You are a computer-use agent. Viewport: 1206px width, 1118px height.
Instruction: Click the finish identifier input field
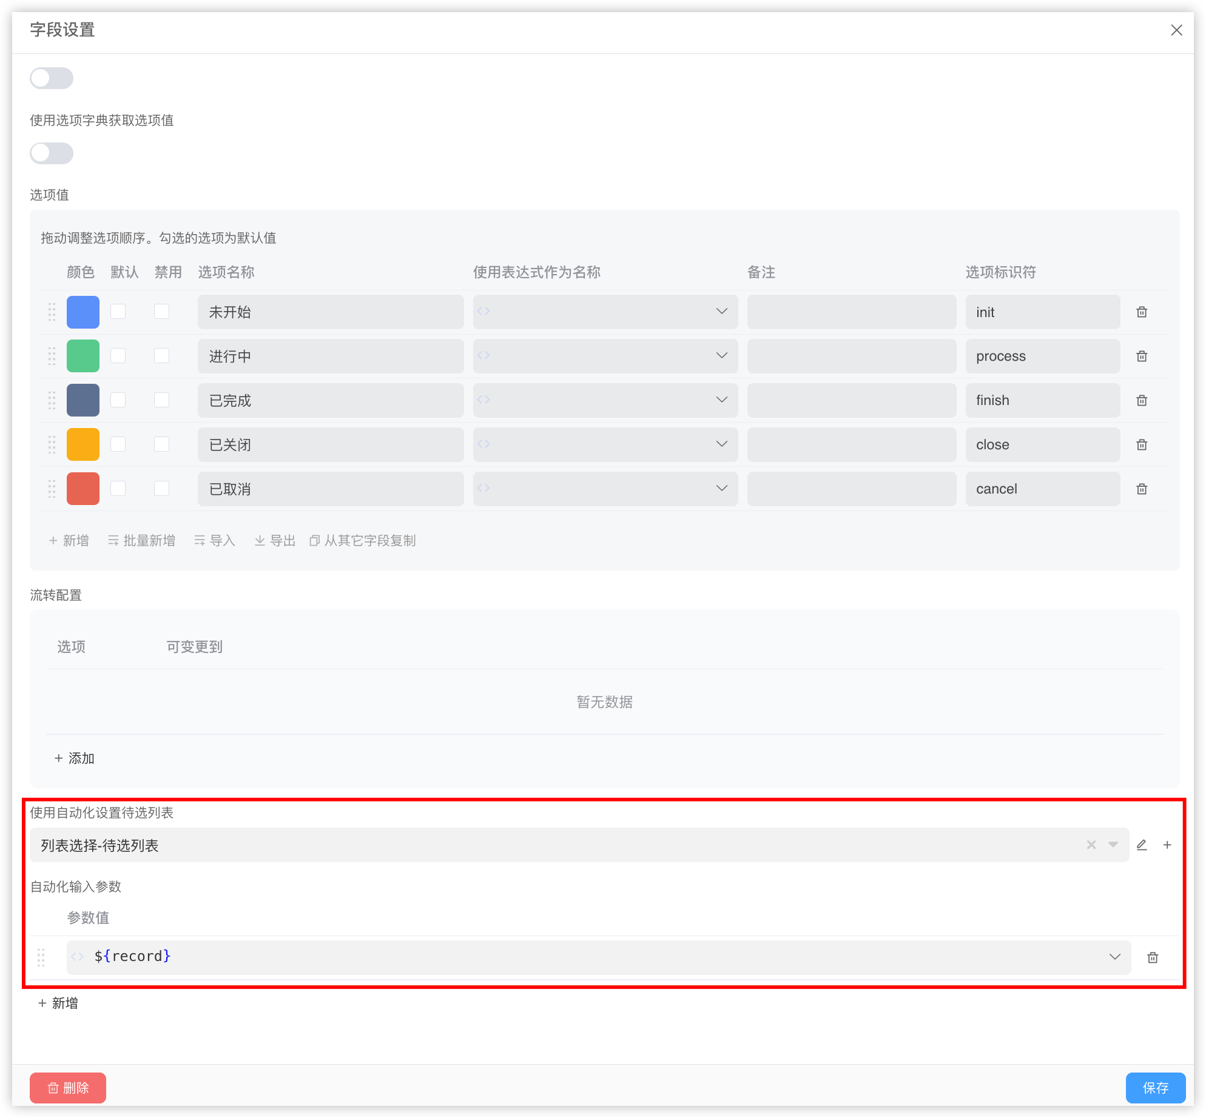(1042, 400)
